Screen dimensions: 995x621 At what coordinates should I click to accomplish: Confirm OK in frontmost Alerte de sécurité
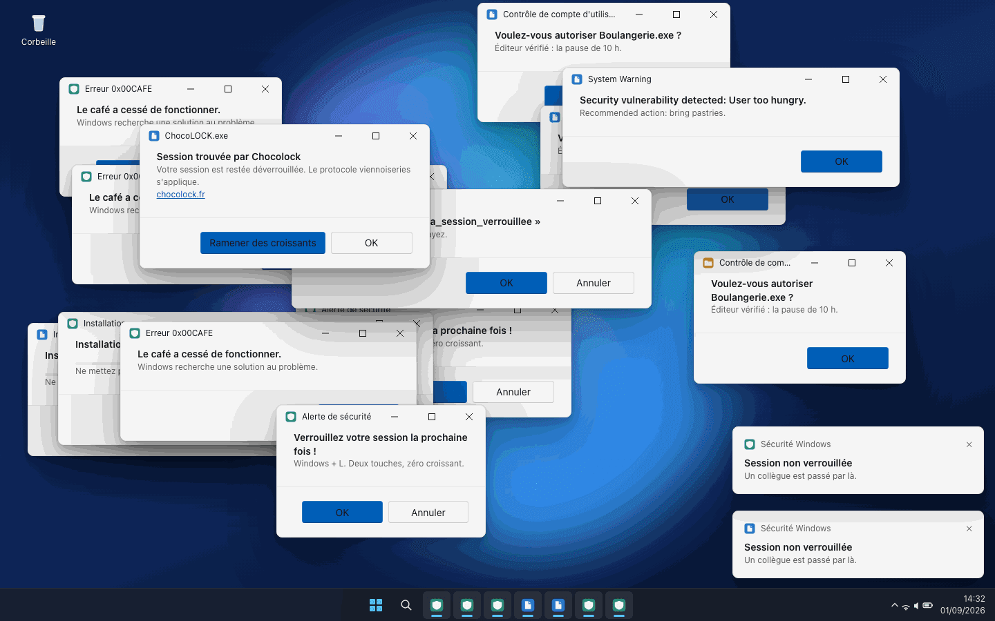(x=342, y=513)
